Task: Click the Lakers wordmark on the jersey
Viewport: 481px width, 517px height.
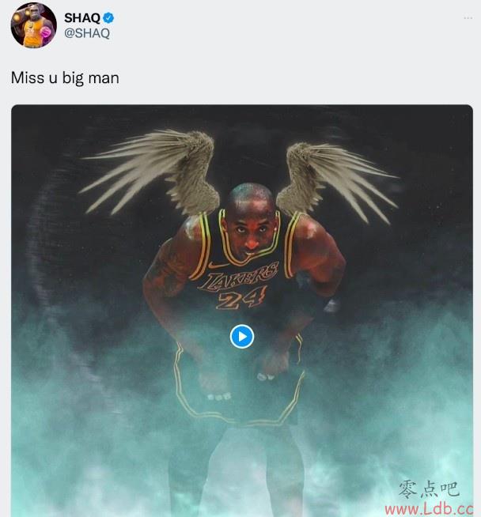Action: 238,278
